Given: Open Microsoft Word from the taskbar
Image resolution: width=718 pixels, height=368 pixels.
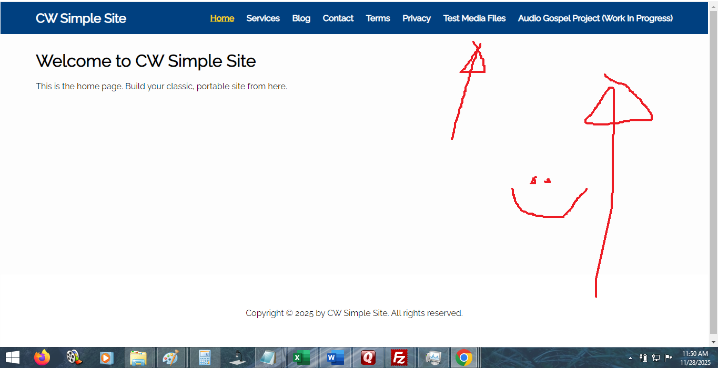Looking at the screenshot, I should point(335,358).
